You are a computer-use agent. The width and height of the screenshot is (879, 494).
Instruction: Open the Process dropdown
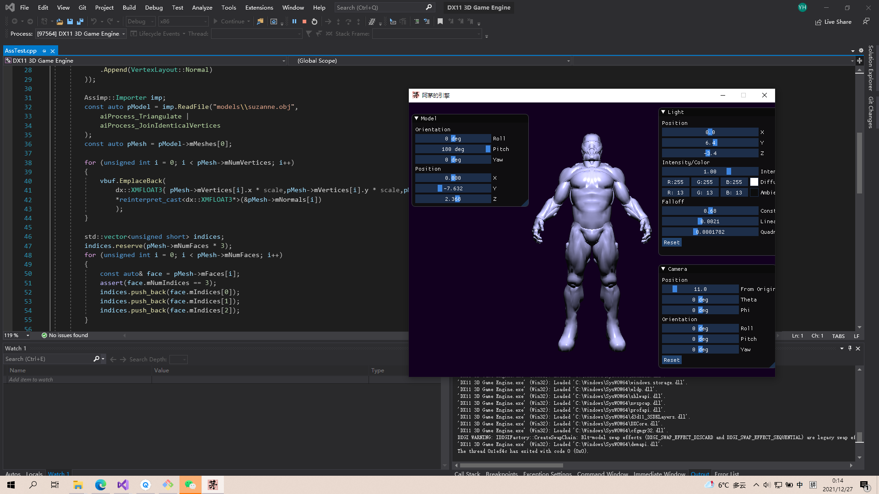124,34
